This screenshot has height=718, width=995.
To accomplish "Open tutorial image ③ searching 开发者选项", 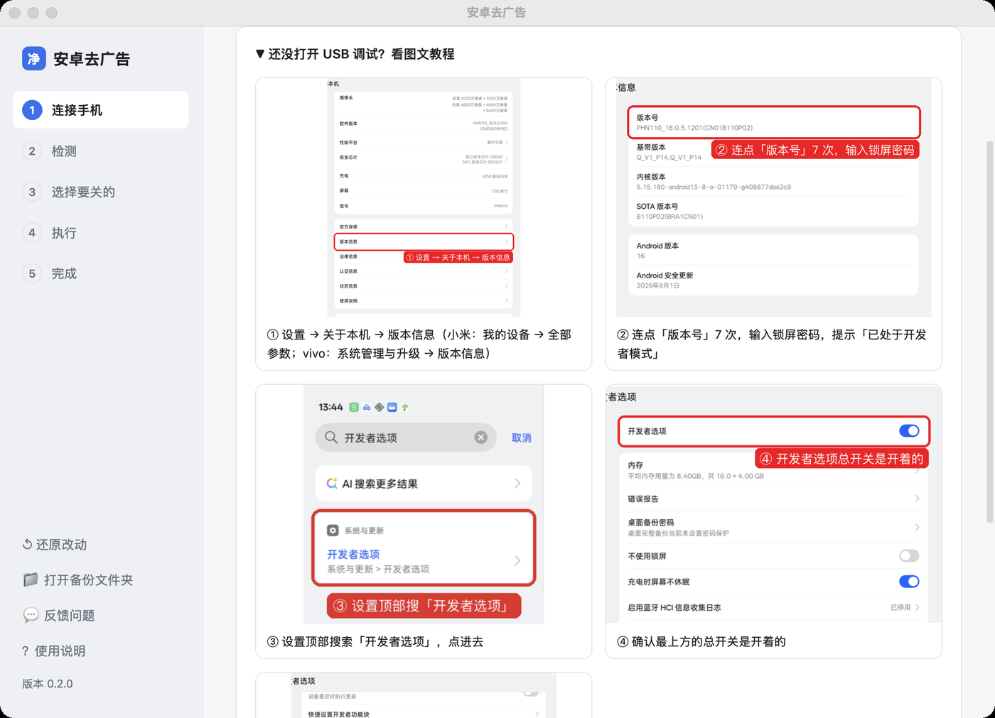I will coord(424,504).
